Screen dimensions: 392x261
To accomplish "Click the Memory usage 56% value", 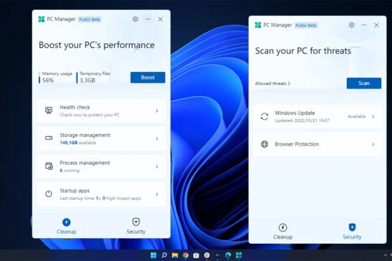I will [x=48, y=80].
